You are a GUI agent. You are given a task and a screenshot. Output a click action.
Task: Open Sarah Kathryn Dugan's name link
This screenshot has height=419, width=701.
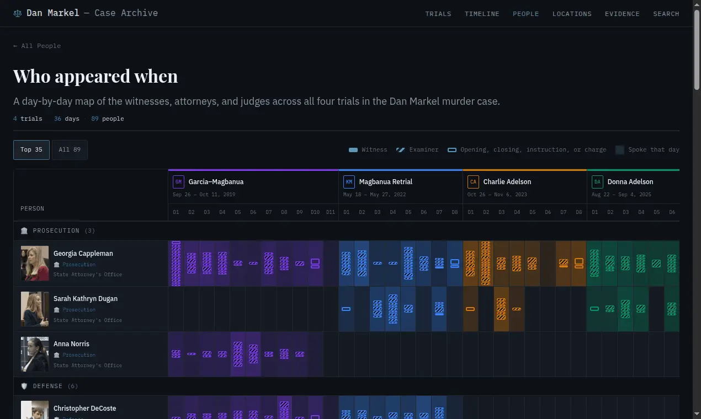pyautogui.click(x=86, y=299)
